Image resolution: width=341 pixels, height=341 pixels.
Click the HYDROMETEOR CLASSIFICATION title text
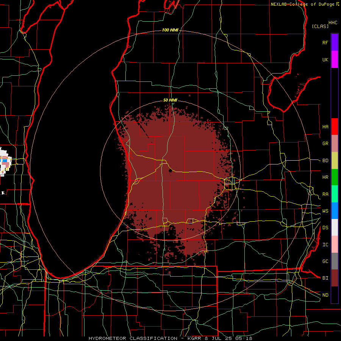(x=133, y=338)
